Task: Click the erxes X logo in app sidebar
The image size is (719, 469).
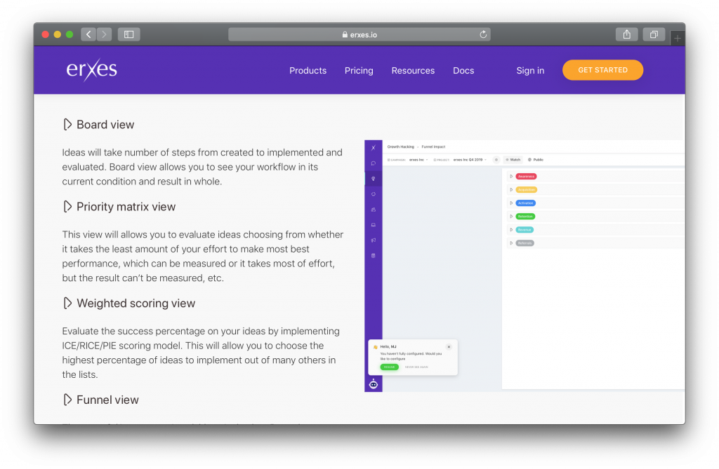Action: [374, 147]
